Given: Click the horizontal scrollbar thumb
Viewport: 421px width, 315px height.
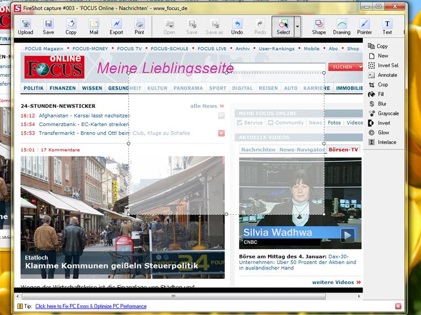Looking at the screenshot, I should 173,296.
